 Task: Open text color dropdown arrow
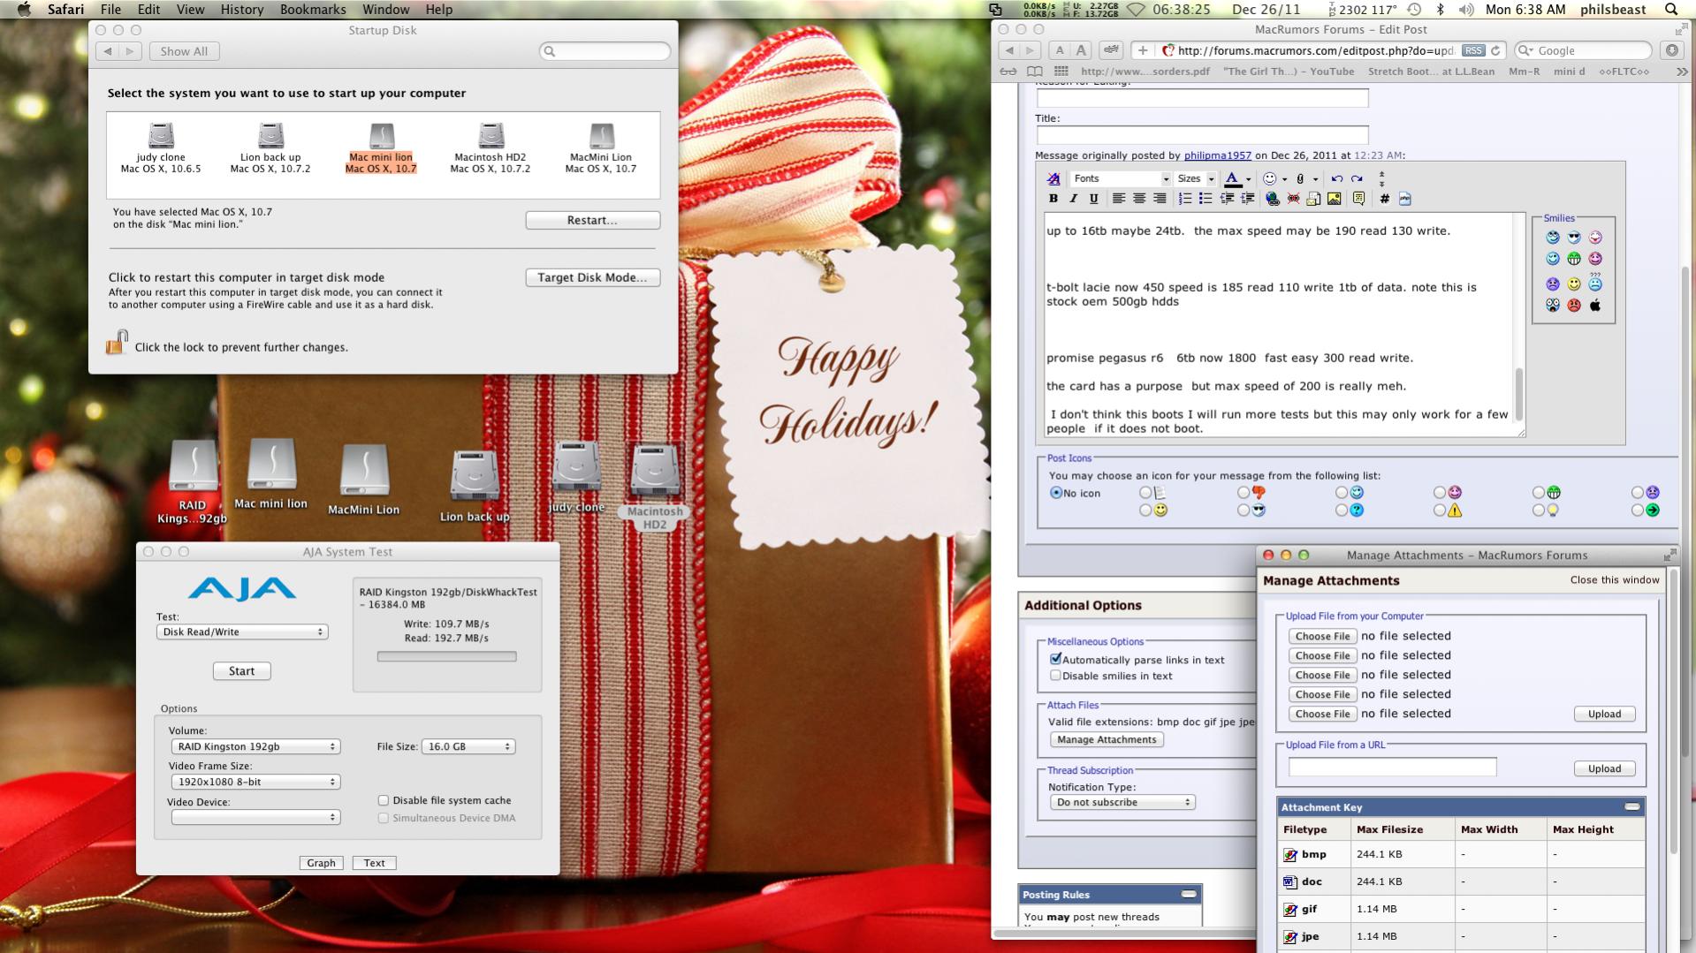(x=1248, y=179)
